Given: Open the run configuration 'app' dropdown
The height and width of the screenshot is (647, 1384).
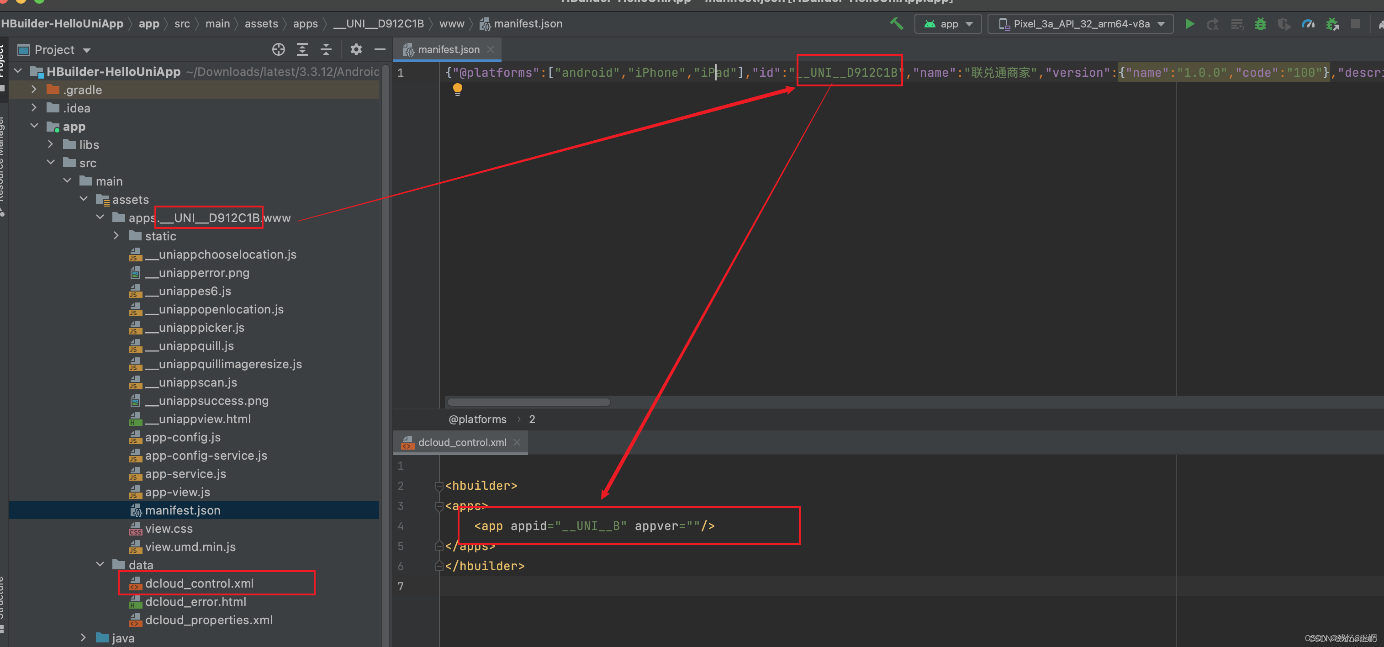Looking at the screenshot, I should [949, 24].
